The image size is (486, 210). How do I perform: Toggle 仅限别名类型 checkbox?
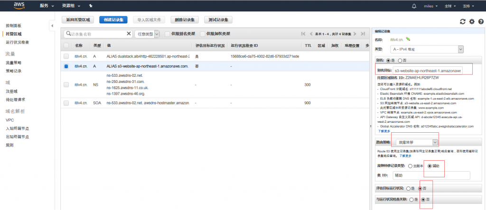coord(168,34)
